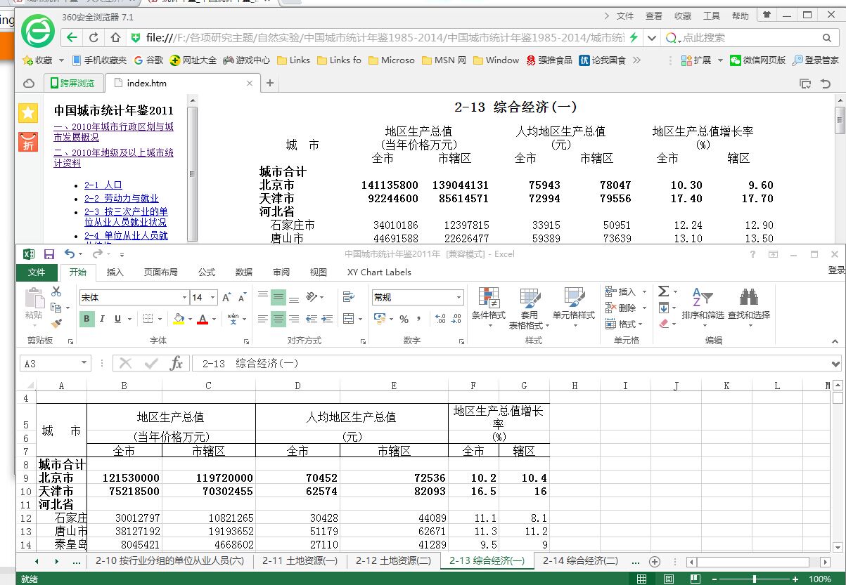Select the 2-14 综合经济(二) sheet tab

(x=580, y=561)
